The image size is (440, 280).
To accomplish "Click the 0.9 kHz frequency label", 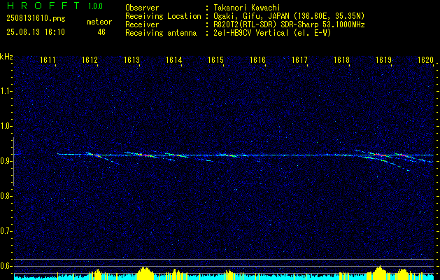I will 5,161.
